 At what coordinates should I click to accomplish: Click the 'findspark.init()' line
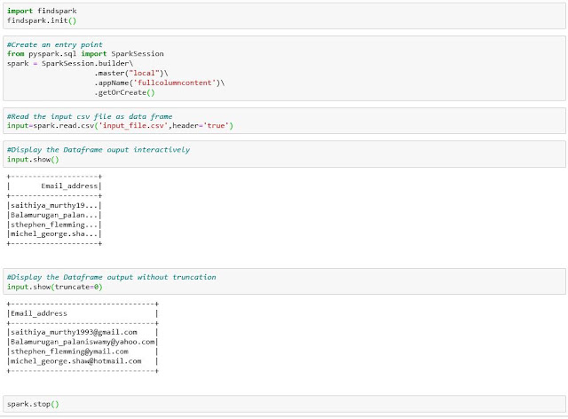pyautogui.click(x=42, y=20)
